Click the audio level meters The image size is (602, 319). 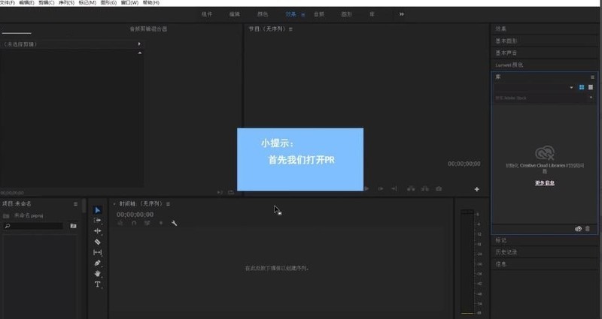[x=467, y=261]
